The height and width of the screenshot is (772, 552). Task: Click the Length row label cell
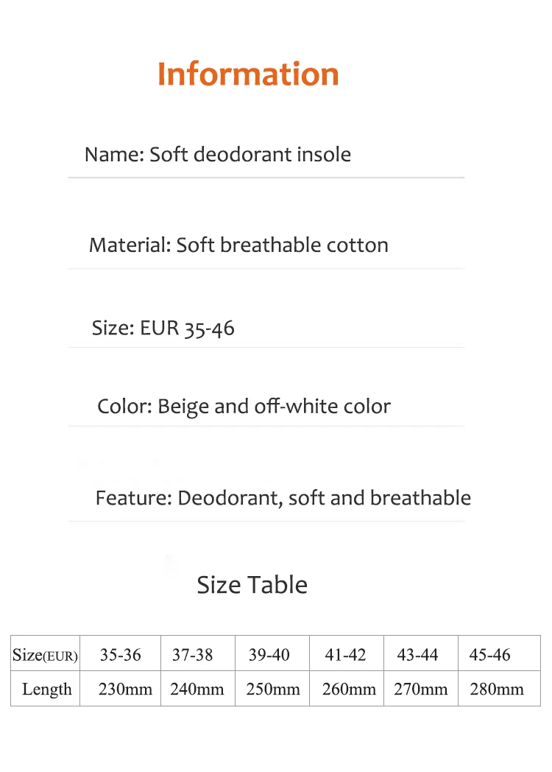46,689
